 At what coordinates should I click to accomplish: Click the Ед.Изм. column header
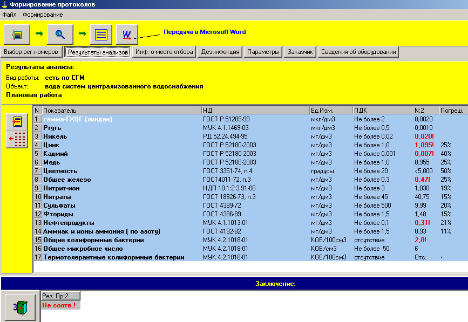(331, 111)
